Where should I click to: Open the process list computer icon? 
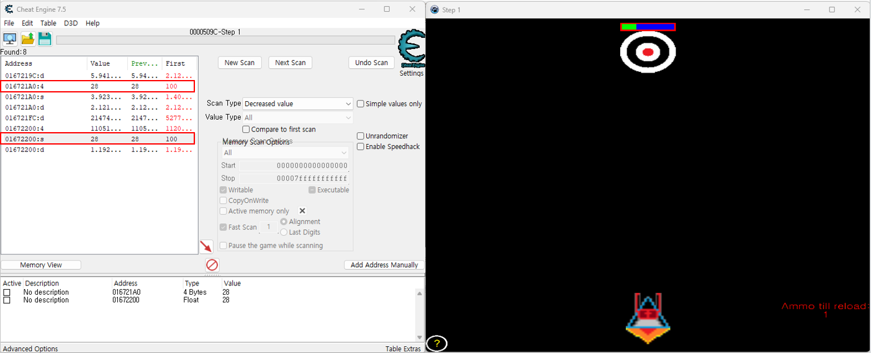10,39
